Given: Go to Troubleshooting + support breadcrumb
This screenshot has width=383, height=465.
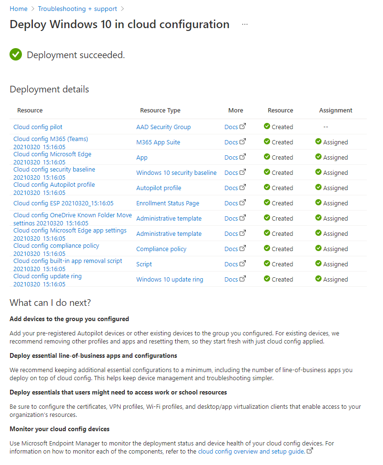Looking at the screenshot, I should (77, 9).
